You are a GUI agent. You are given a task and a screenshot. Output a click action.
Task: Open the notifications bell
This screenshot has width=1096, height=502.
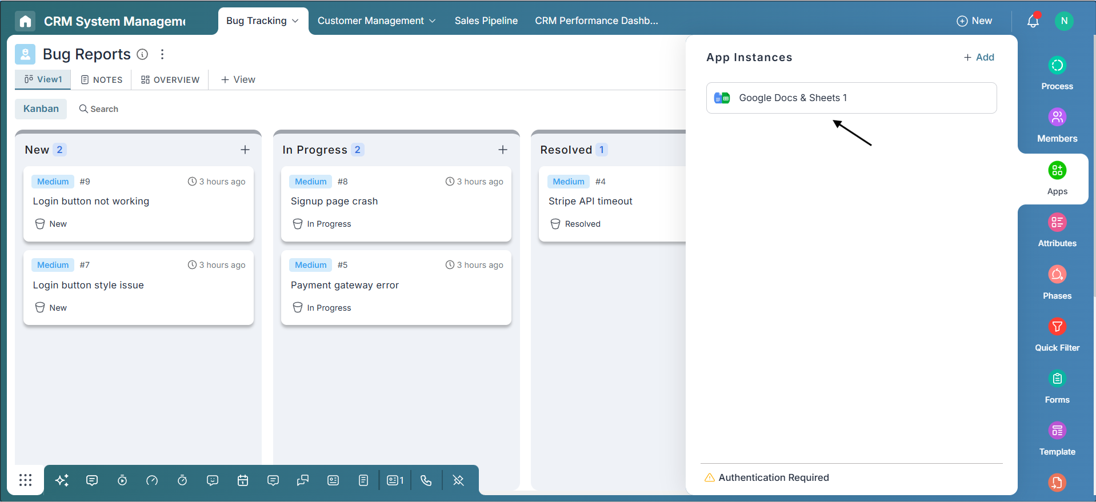1033,21
